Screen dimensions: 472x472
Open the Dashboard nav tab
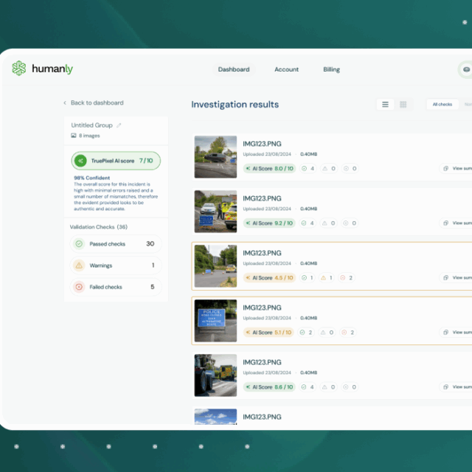pos(234,69)
